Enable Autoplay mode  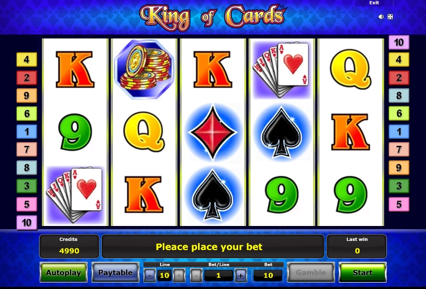point(64,272)
